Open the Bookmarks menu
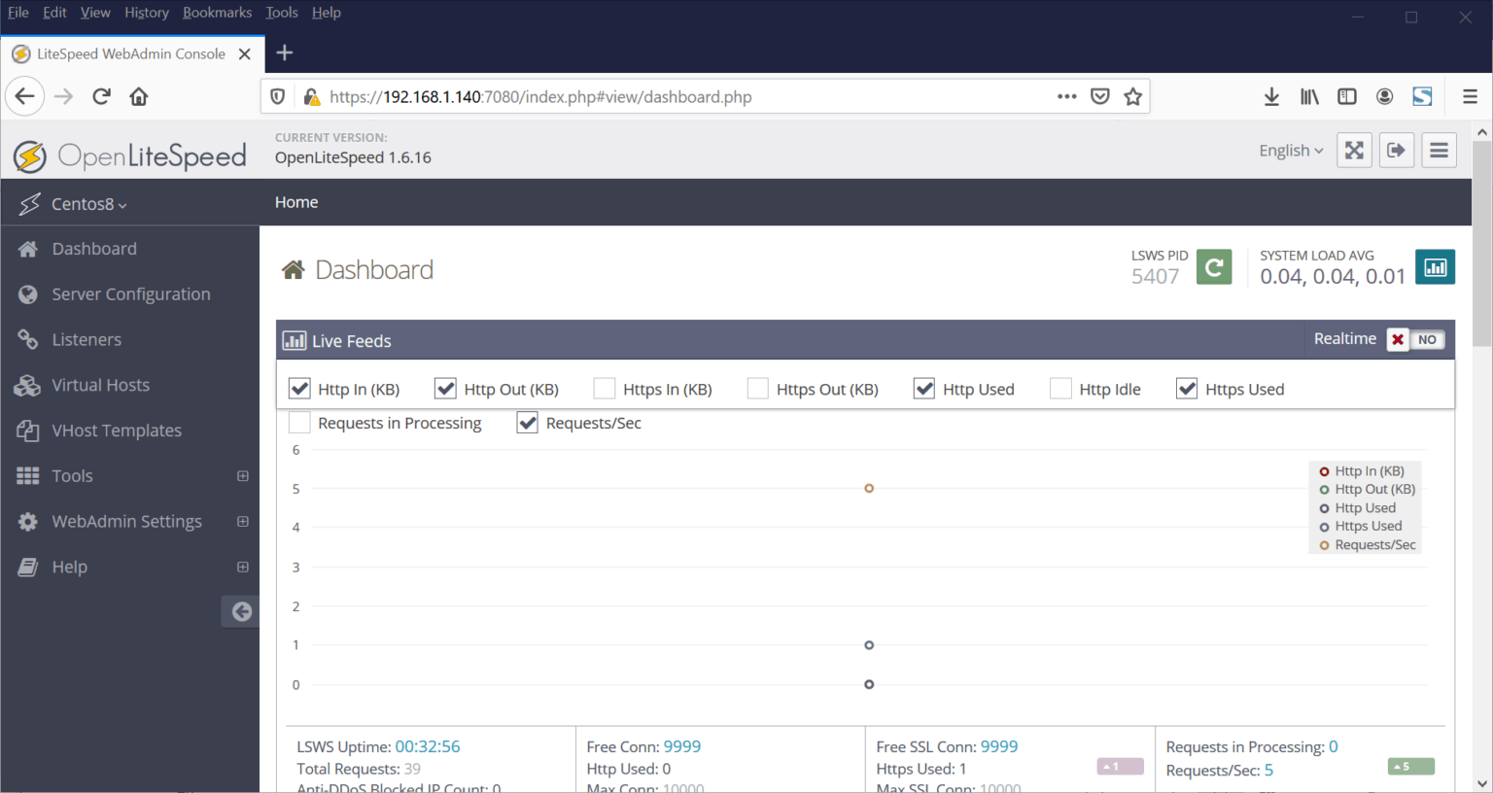Screen dimensions: 1493x793 point(217,13)
